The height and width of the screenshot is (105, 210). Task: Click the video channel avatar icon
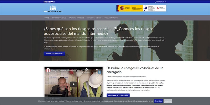(x=48, y=70)
